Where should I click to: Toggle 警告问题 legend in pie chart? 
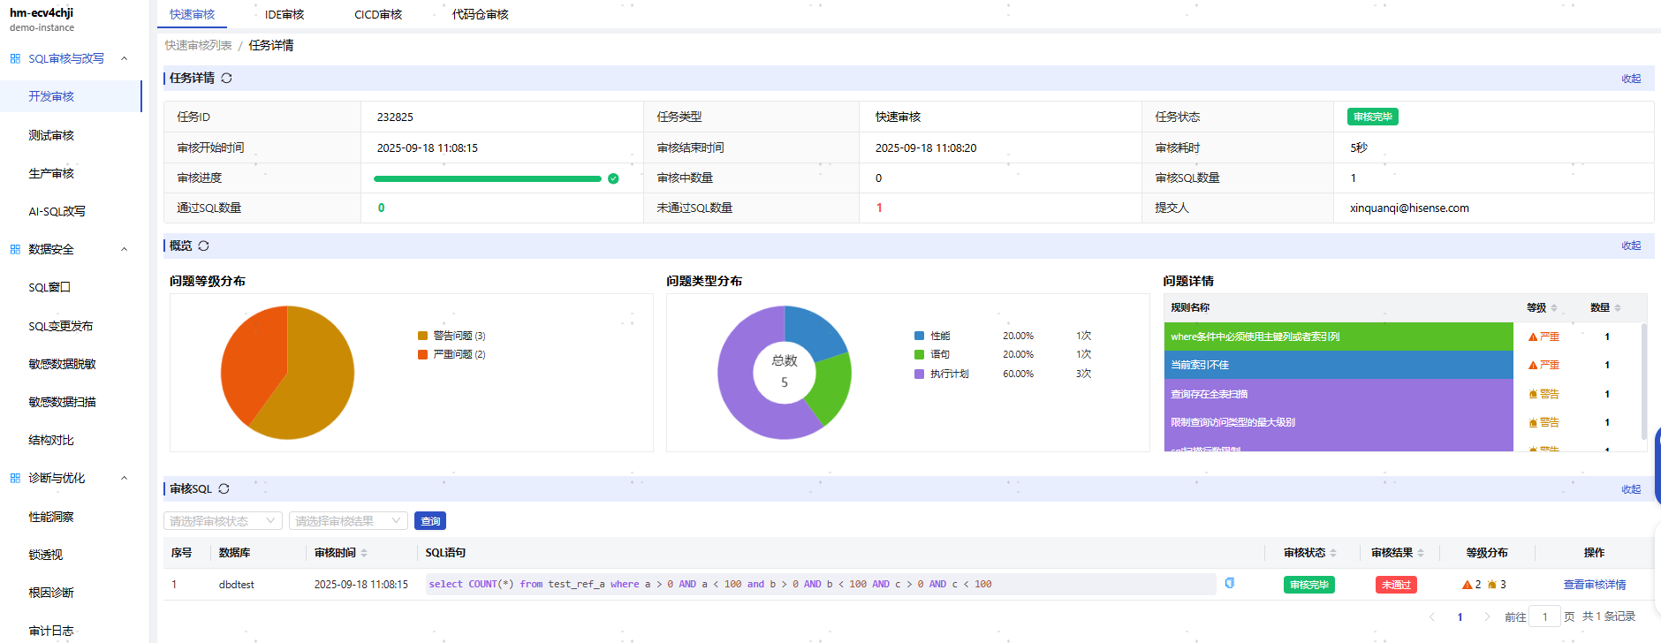pos(451,336)
